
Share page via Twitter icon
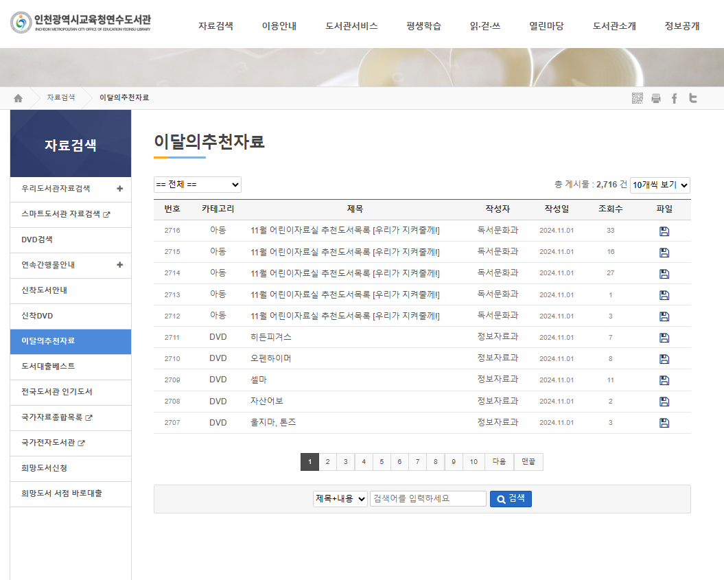tap(693, 98)
